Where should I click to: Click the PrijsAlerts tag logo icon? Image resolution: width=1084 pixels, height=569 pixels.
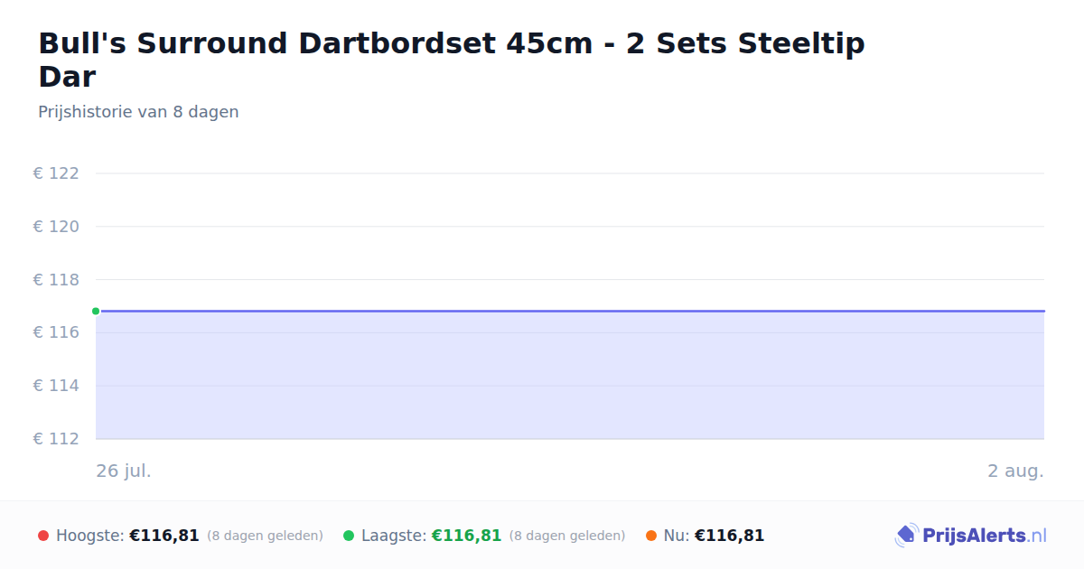906,536
